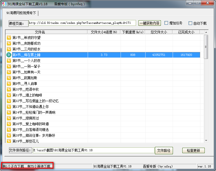The image size is (216, 171).
Task: Click the progress value 3.73
Action: point(104,55)
